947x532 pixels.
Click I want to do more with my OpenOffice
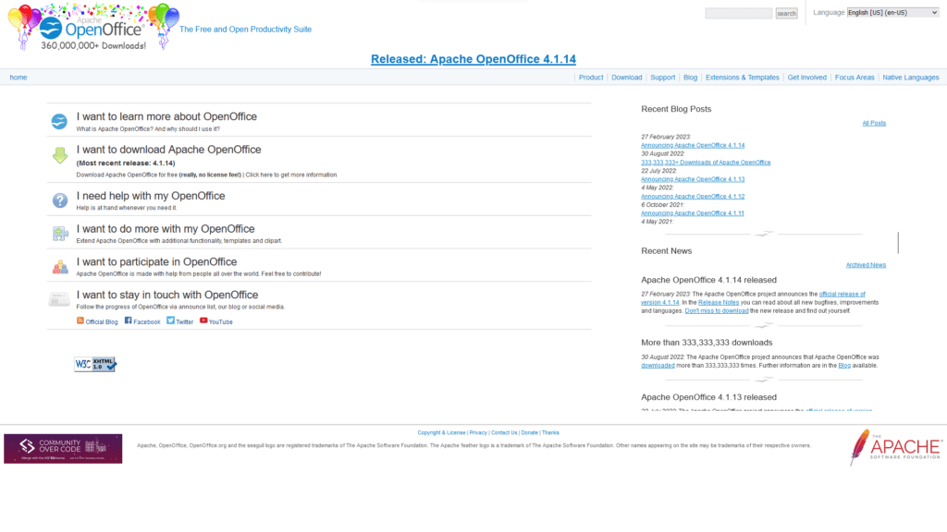166,229
